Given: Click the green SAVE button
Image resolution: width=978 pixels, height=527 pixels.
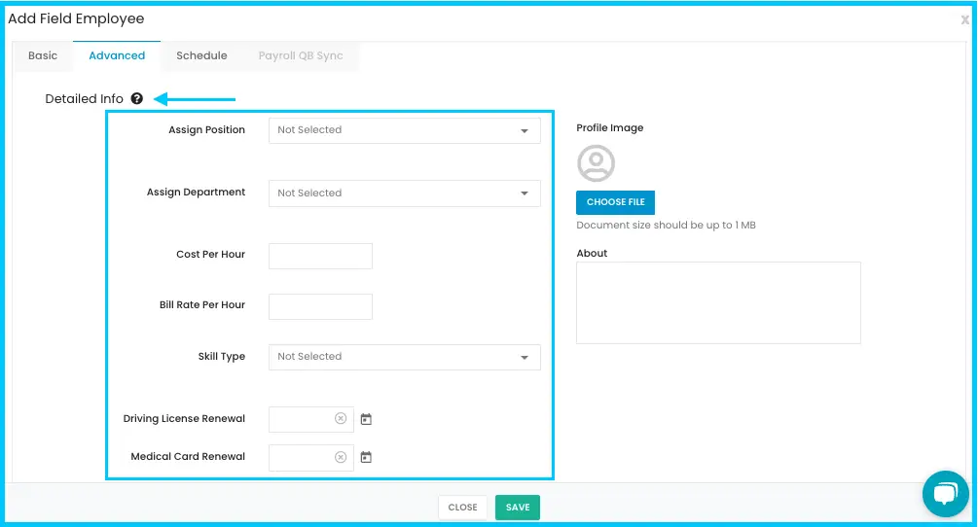Looking at the screenshot, I should coord(518,508).
